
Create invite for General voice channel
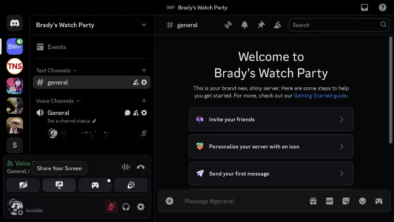point(136,113)
